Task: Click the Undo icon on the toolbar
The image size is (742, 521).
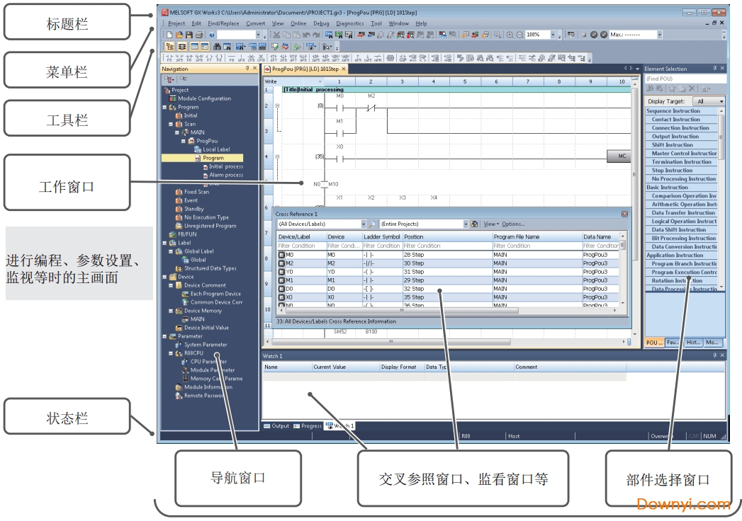Action: [x=305, y=35]
